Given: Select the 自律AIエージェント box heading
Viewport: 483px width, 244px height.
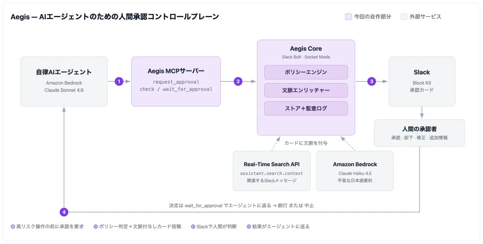Looking at the screenshot, I should (x=64, y=72).
